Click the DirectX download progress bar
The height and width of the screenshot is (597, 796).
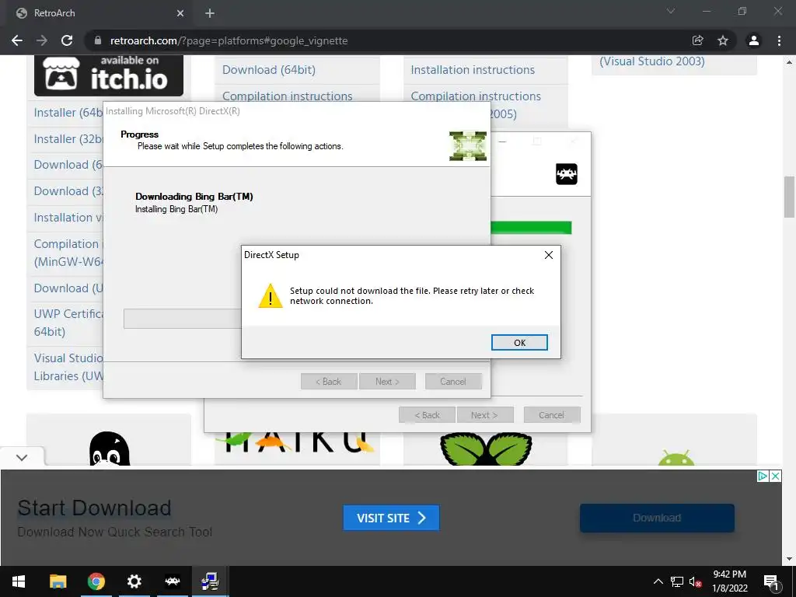182,319
